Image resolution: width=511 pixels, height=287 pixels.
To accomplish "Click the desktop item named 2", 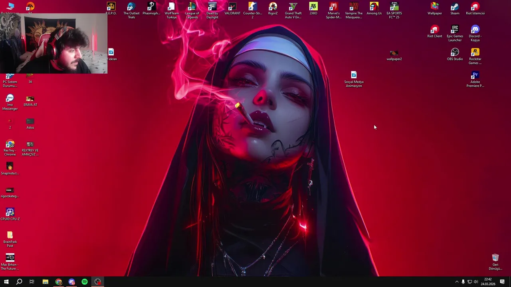I will tap(10, 124).
